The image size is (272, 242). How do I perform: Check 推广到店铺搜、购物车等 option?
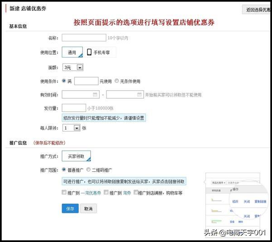tap(136, 193)
